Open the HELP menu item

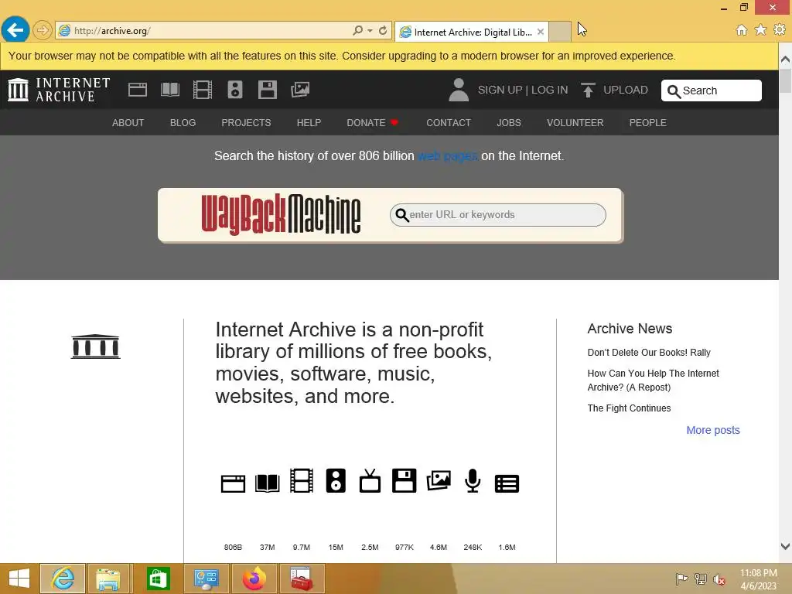[309, 123]
